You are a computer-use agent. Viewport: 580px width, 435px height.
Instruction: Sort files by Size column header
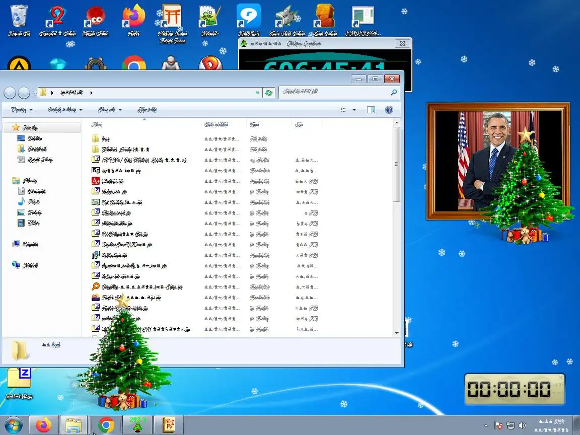(307, 125)
